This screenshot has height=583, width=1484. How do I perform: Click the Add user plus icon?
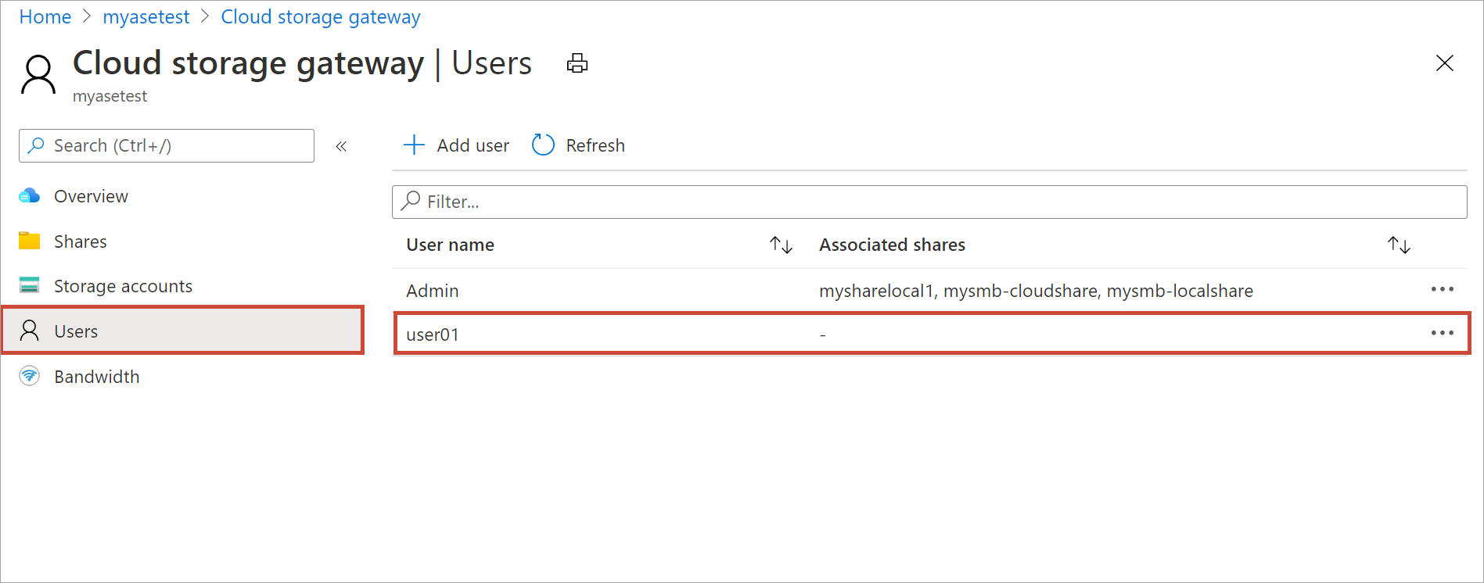(414, 145)
